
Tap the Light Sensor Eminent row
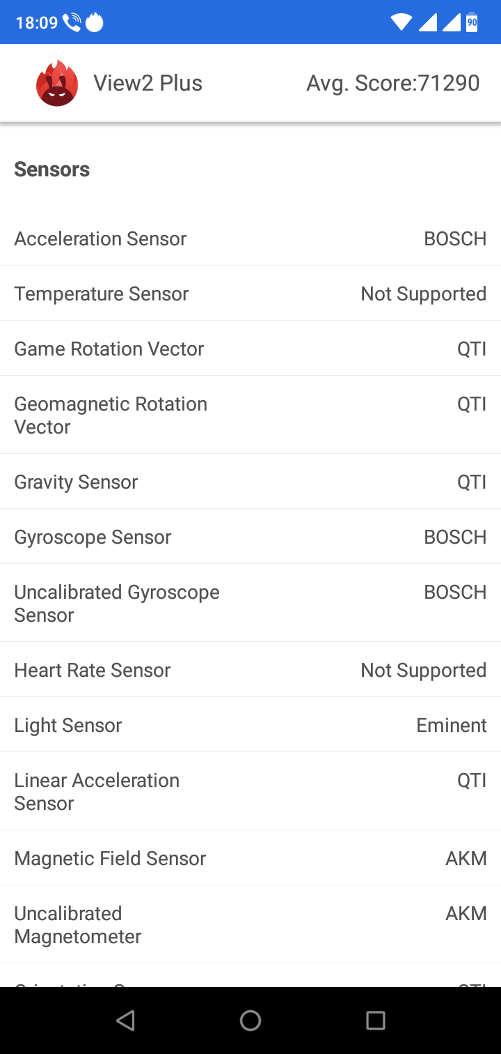pyautogui.click(x=250, y=725)
